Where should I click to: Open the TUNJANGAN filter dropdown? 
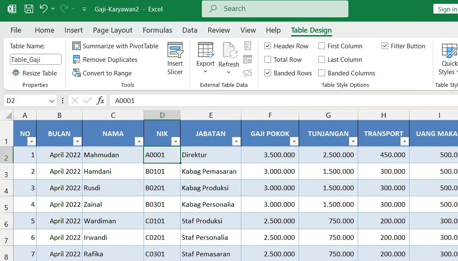(x=353, y=142)
